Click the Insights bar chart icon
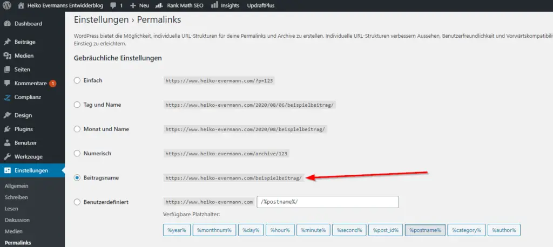The height and width of the screenshot is (247, 553). 214,5
